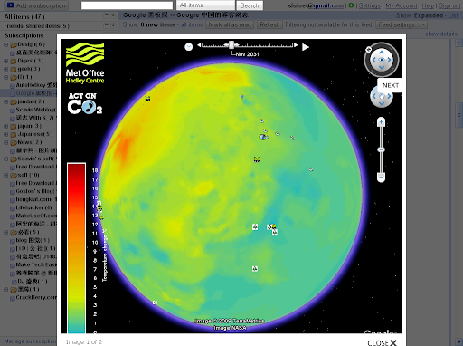The image size is (463, 346).
Task: Click the north marker on the compass ring
Action: coord(368,49)
